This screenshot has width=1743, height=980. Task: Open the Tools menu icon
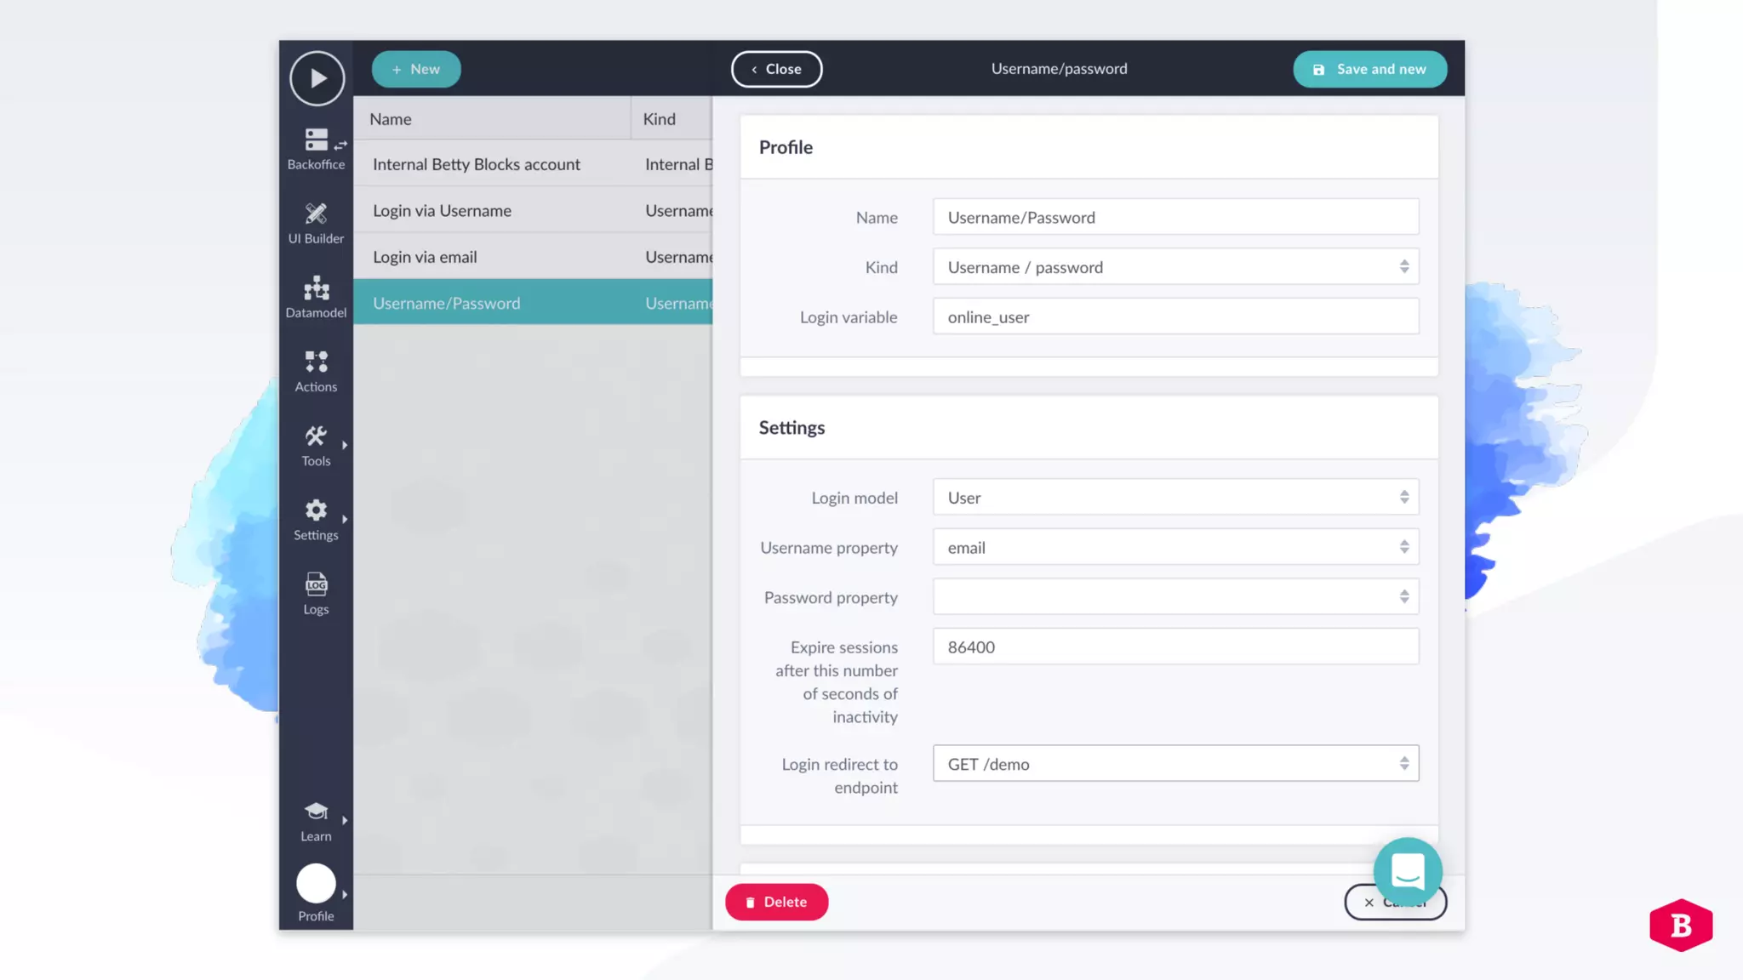tap(316, 445)
